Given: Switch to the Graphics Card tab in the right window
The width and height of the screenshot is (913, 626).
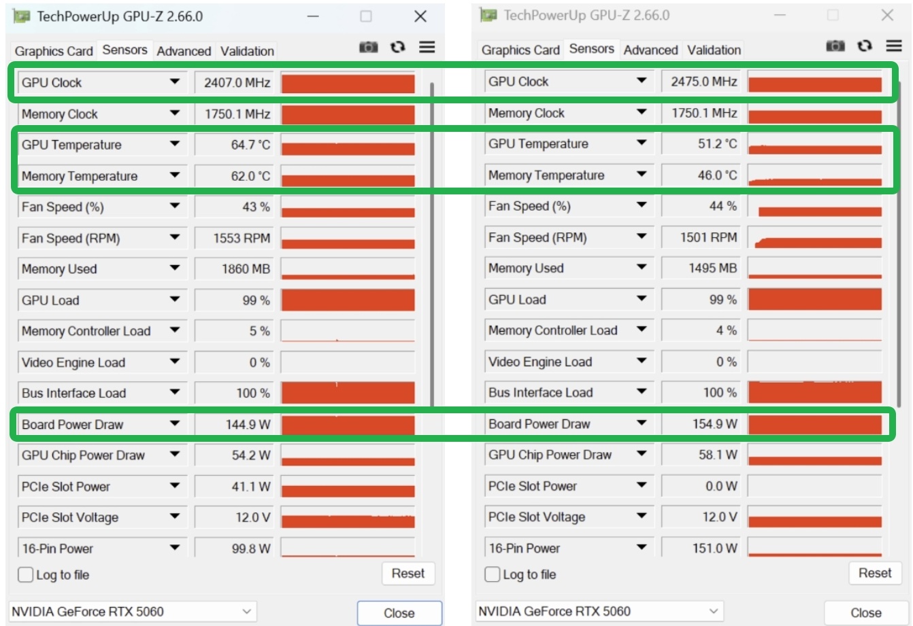Looking at the screenshot, I should pos(520,50).
